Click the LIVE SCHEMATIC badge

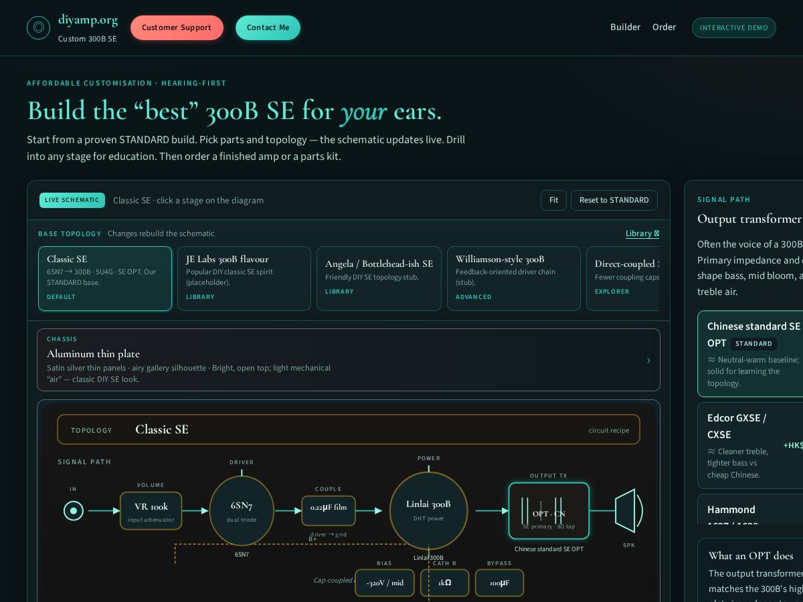tap(72, 200)
